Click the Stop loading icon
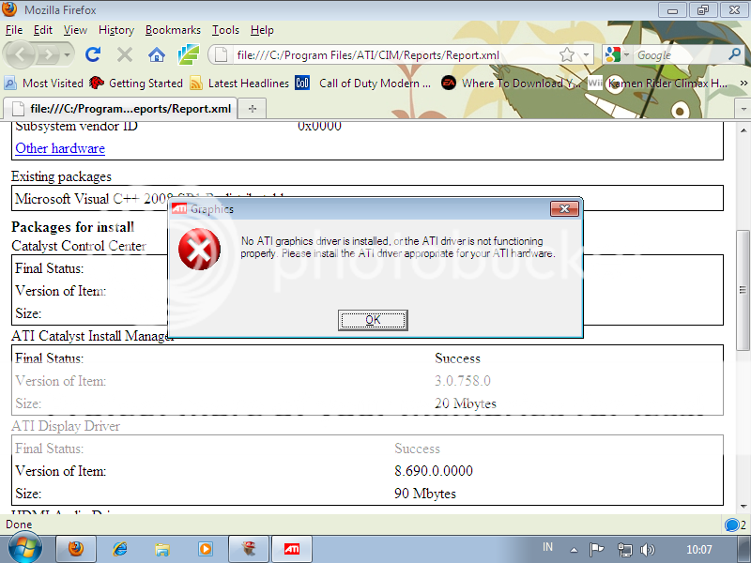Screen dimensions: 751x563 click(124, 54)
